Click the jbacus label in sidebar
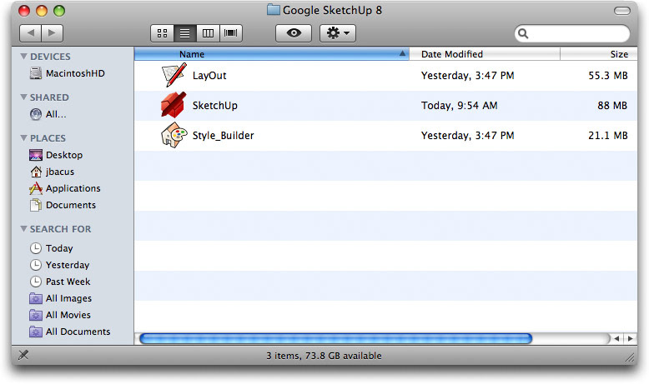The image size is (649, 384). click(60, 172)
